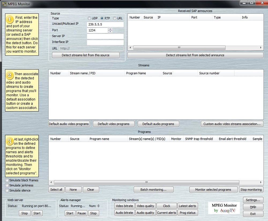Screen dimensions: 268x221
Task: Increase port with the up stepper arrow
Action: [110, 29]
